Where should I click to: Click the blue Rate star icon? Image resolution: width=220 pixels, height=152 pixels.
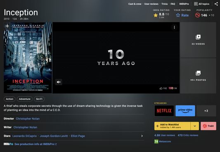coord(178,15)
